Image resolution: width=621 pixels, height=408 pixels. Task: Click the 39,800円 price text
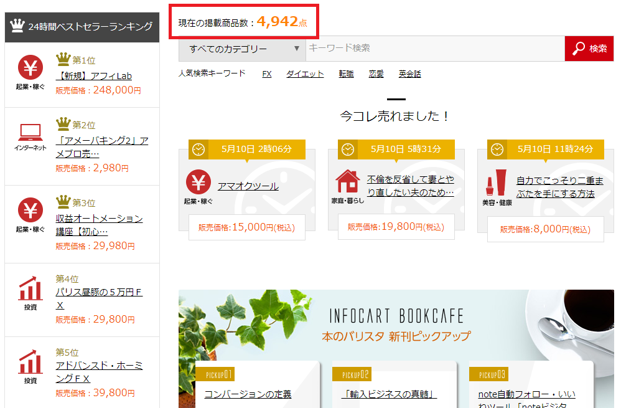(114, 393)
